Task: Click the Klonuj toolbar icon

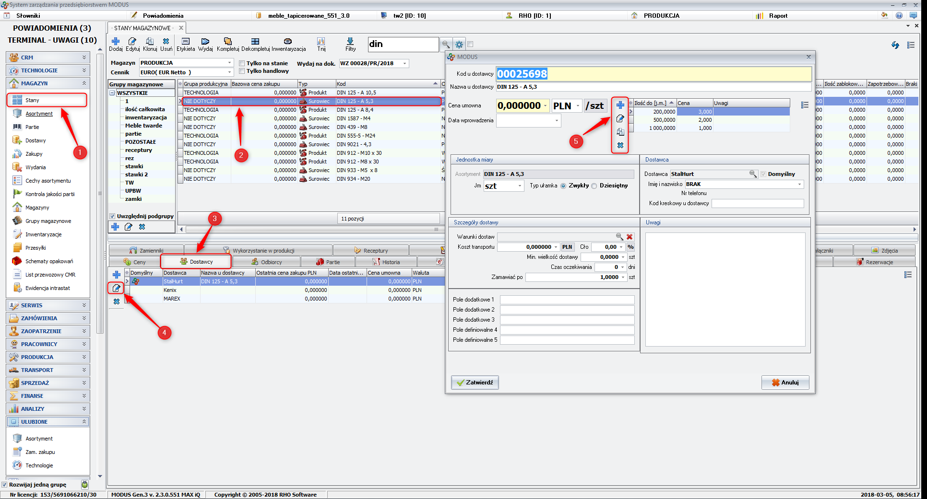Action: click(150, 42)
